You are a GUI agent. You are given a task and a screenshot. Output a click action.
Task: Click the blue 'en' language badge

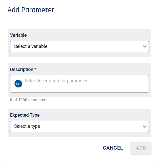click(18, 84)
